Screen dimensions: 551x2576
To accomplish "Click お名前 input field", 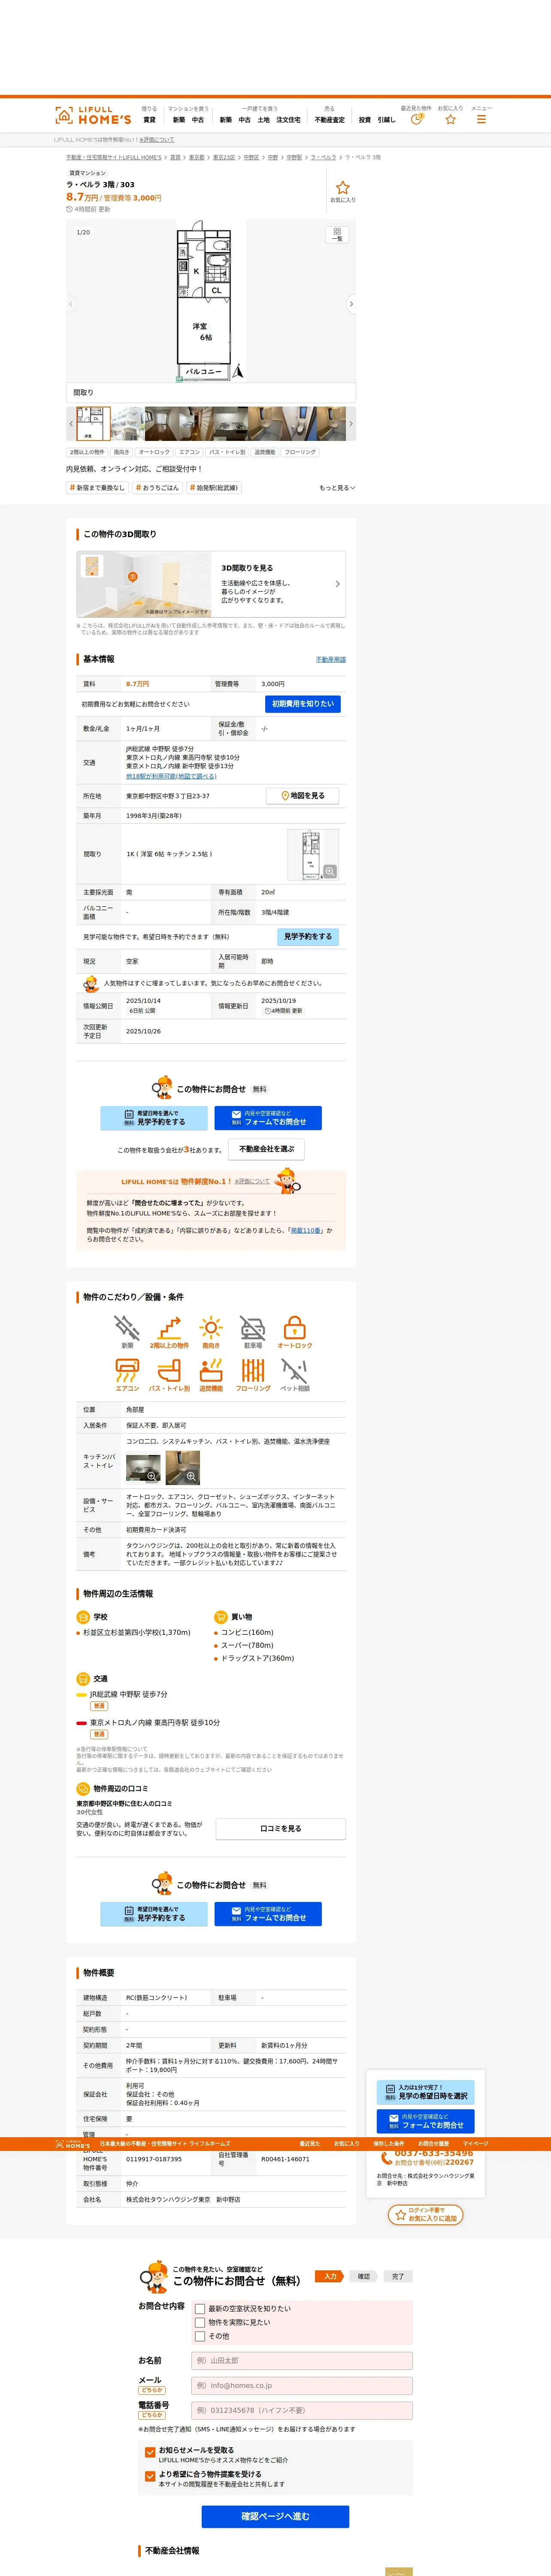I will pyautogui.click(x=302, y=2360).
